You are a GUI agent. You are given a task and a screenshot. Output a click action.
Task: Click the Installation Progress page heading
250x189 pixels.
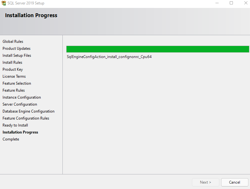pyautogui.click(x=31, y=15)
